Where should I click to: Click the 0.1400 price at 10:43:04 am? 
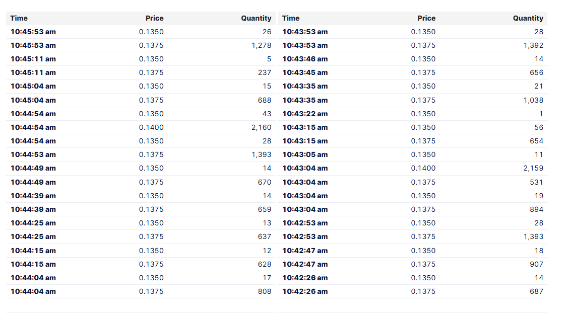[x=423, y=168]
